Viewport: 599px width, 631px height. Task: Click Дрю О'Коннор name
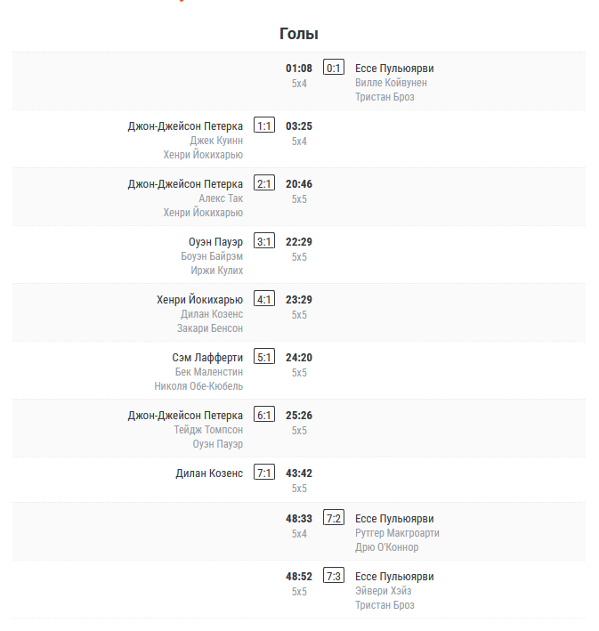[386, 547]
